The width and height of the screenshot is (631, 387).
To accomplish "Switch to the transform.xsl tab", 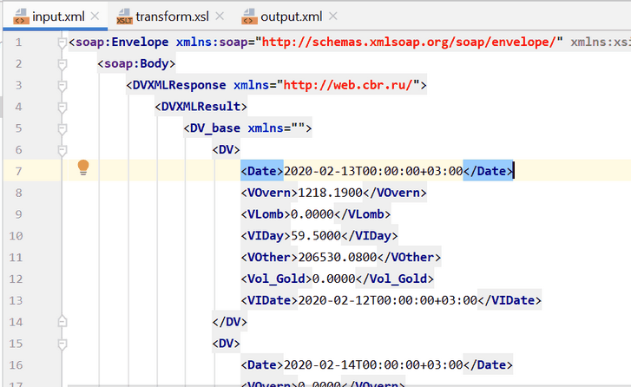I will click(x=171, y=16).
